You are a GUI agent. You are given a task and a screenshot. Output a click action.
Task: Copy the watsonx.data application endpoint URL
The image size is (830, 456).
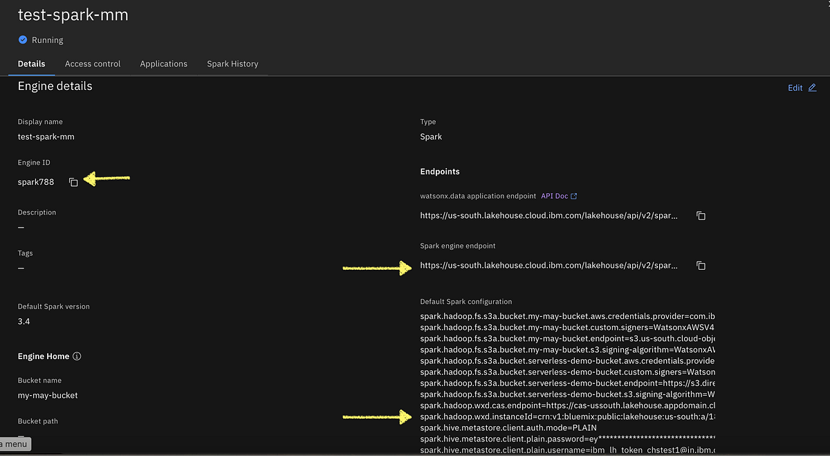pos(701,215)
